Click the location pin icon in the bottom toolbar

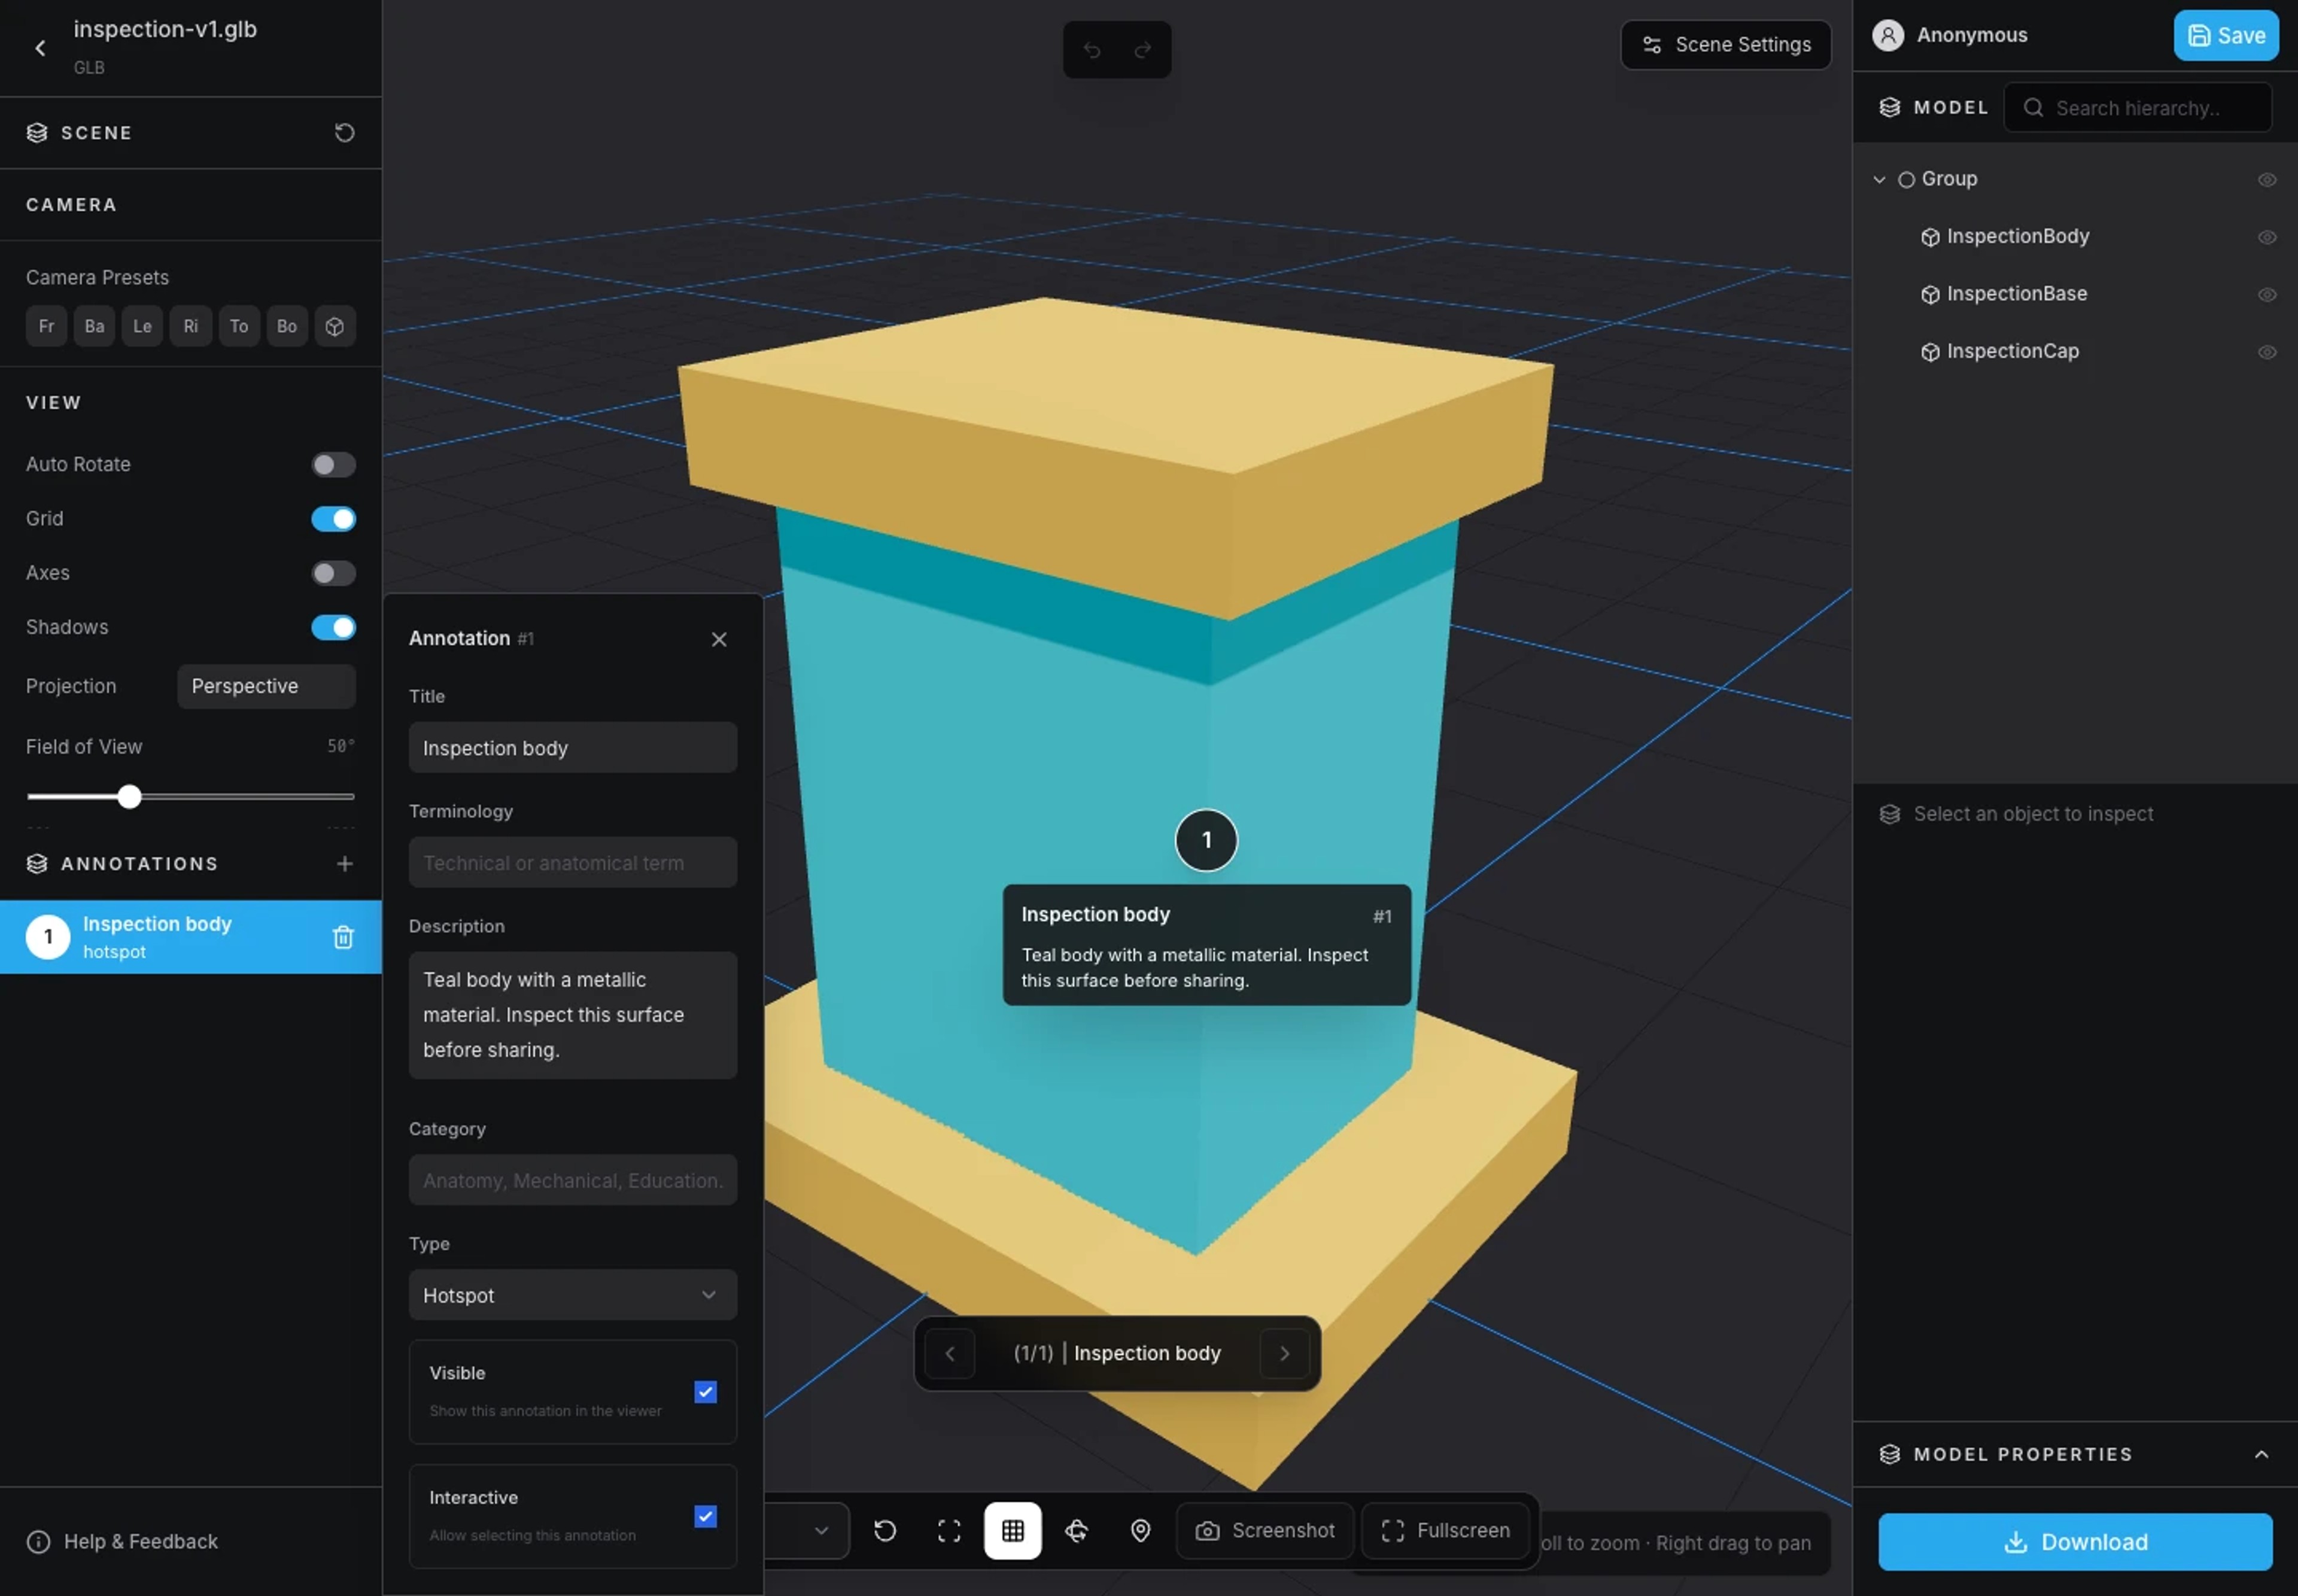point(1141,1530)
